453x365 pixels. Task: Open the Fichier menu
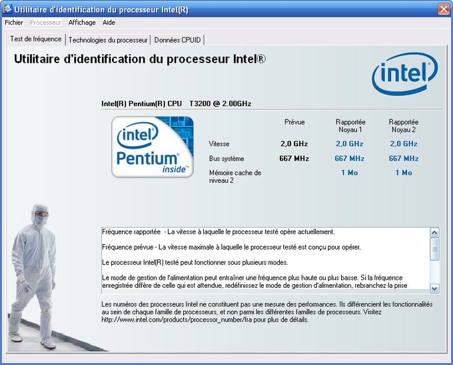14,22
